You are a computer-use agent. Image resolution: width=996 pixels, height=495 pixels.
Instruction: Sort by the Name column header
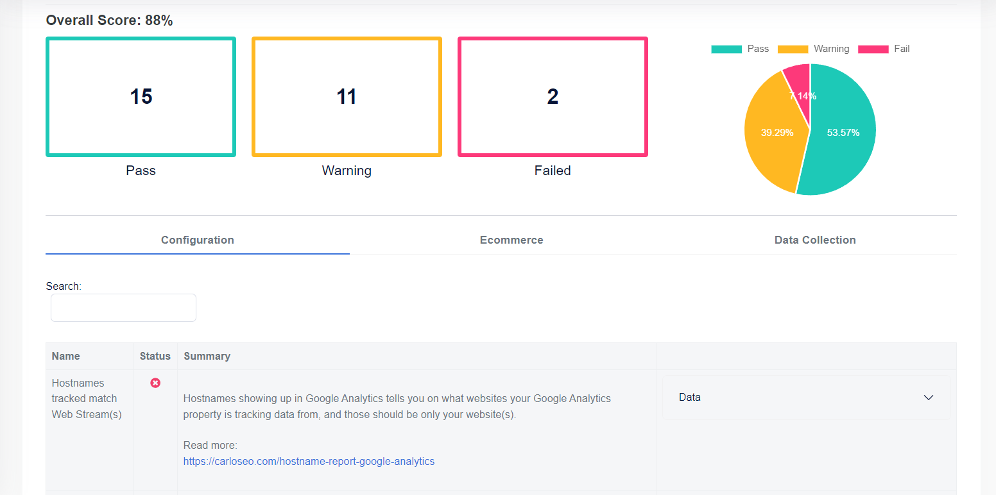(x=66, y=356)
